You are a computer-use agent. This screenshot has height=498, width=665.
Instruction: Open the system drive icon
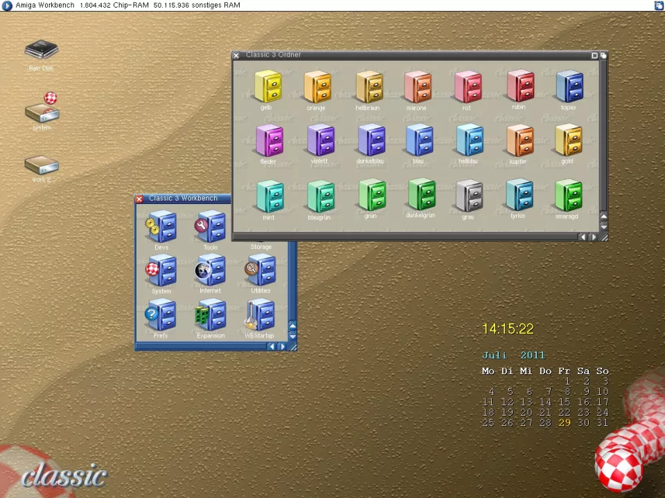click(x=42, y=109)
